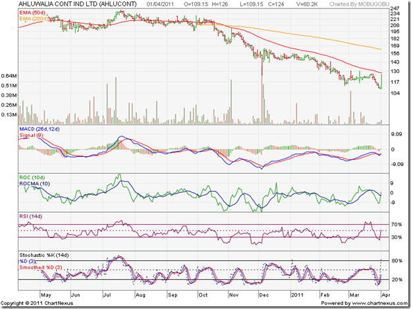411x309 pixels.
Task: Click the 104 price axis label
Action: 395,93
